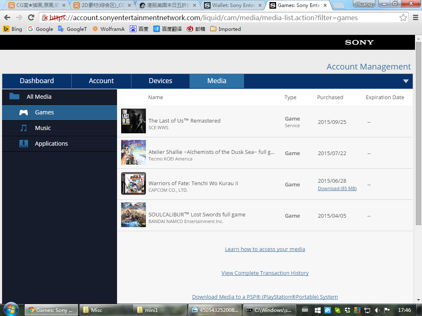Open the Chrome hamburger menu
The width and height of the screenshot is (422, 316).
[x=415, y=18]
